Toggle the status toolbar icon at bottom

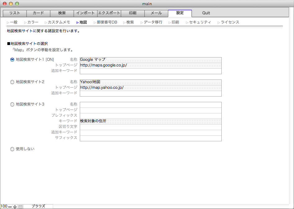pyautogui.click(x=20, y=207)
